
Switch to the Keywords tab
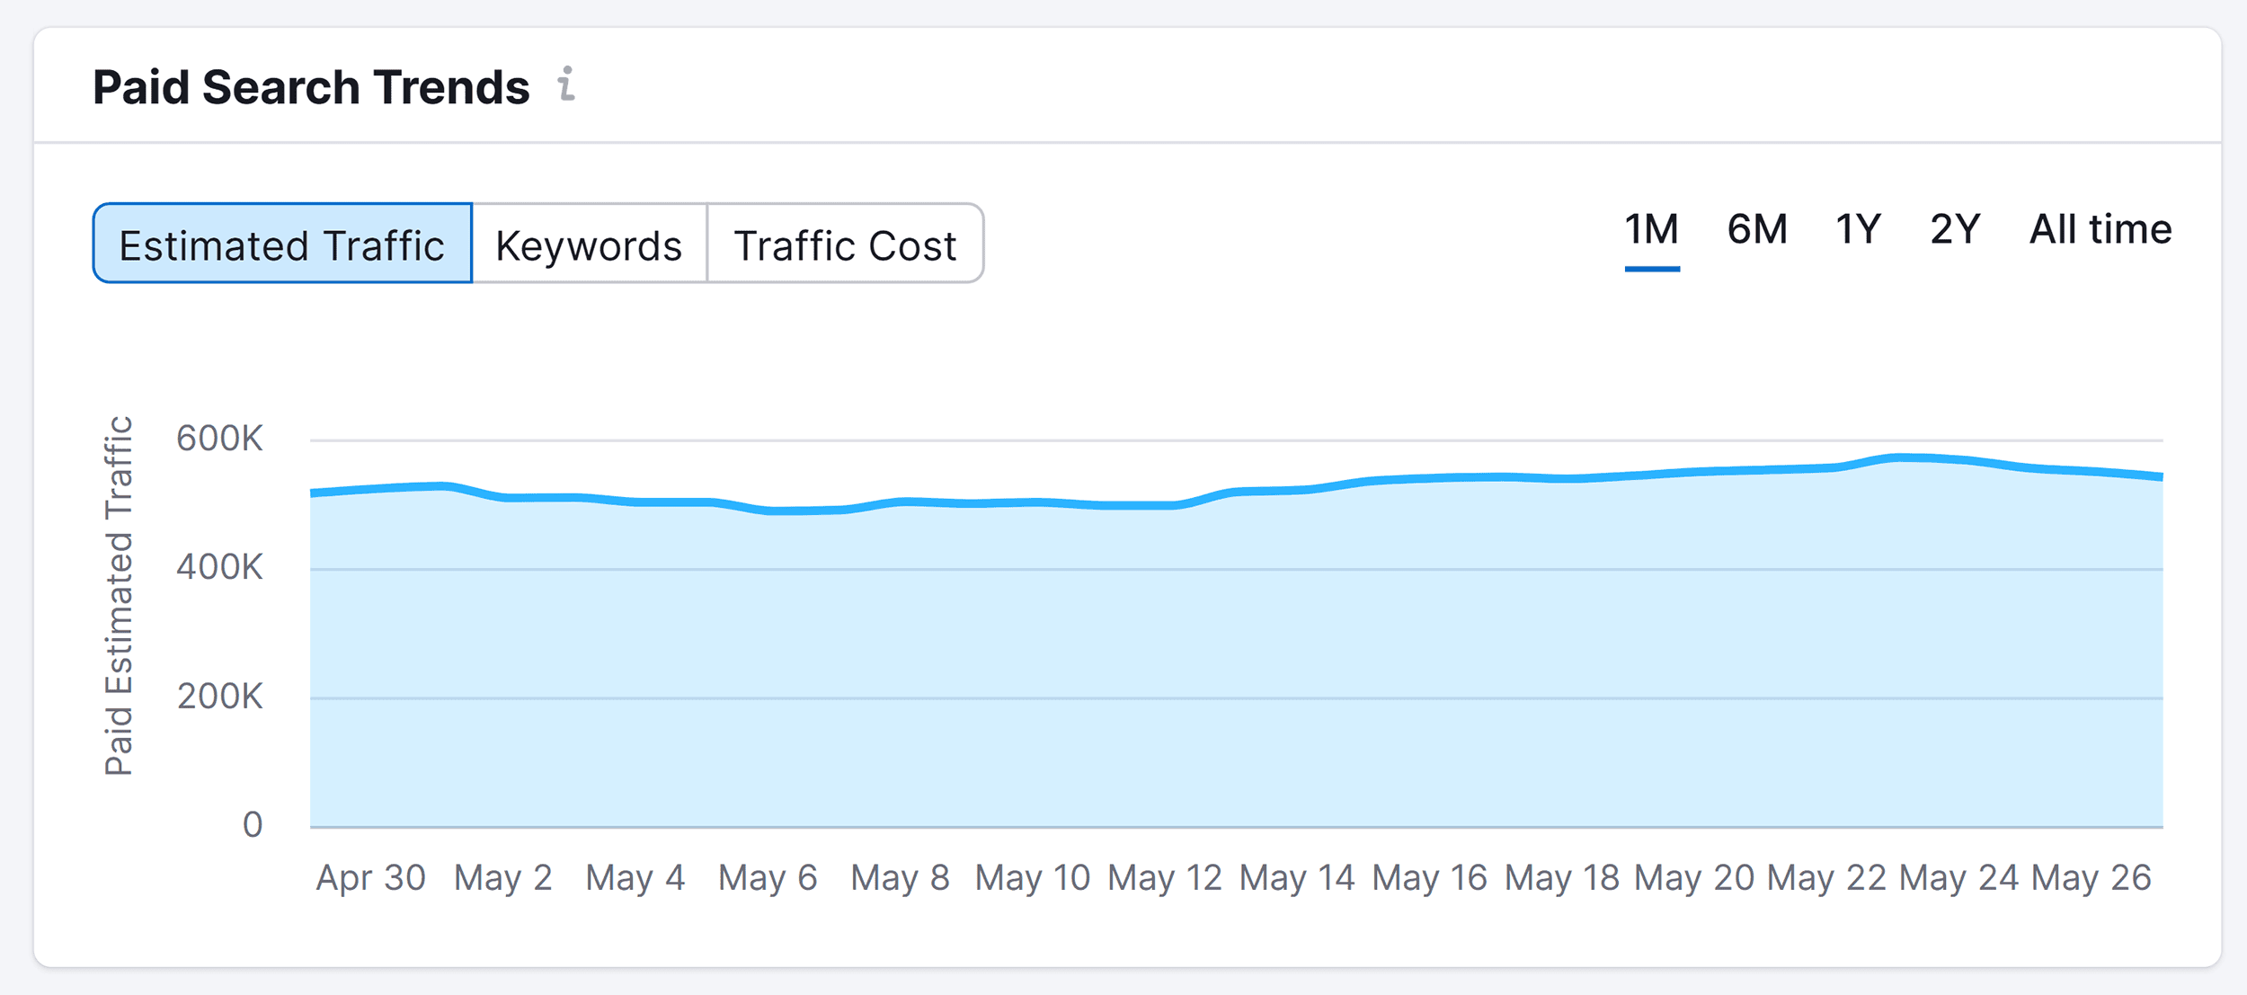(590, 244)
